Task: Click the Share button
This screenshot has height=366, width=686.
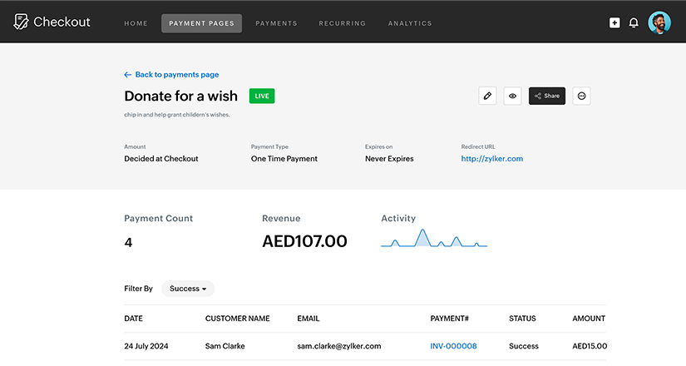Action: 546,96
